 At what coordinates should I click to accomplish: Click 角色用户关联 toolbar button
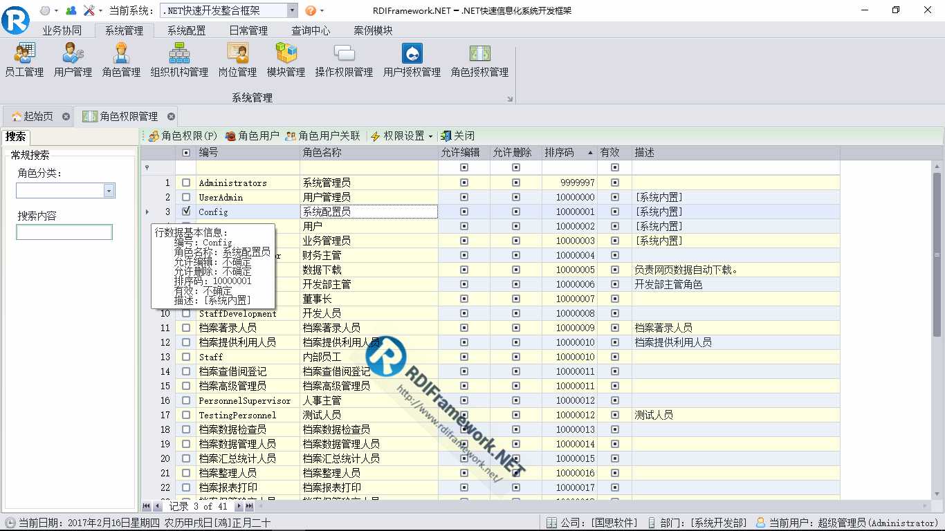[322, 136]
